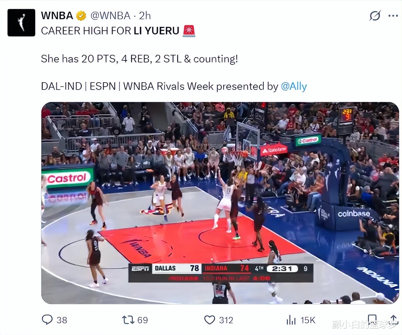Click the 15K views count
The image size is (402, 335).
click(x=308, y=320)
